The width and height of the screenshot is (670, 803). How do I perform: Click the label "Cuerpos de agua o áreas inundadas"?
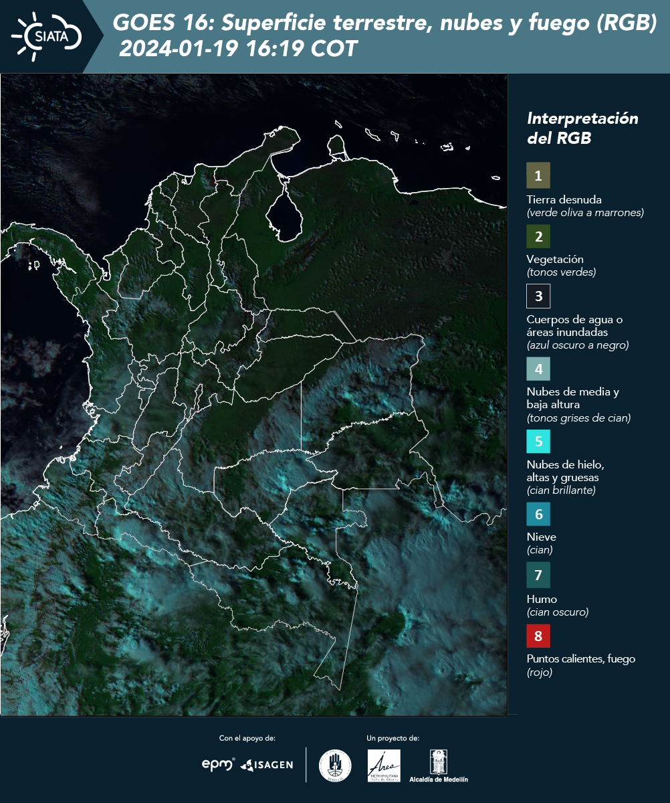pyautogui.click(x=575, y=326)
